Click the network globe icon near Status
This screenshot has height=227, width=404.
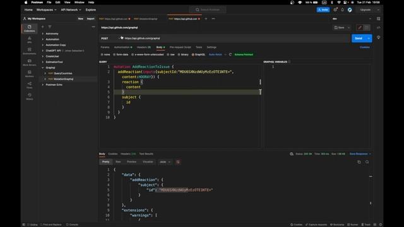click(x=292, y=154)
